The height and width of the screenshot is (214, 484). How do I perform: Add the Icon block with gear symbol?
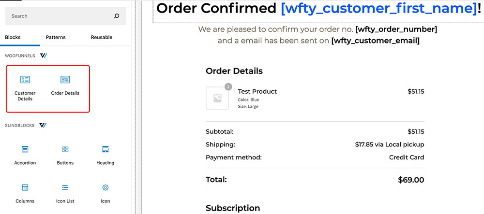tap(105, 194)
